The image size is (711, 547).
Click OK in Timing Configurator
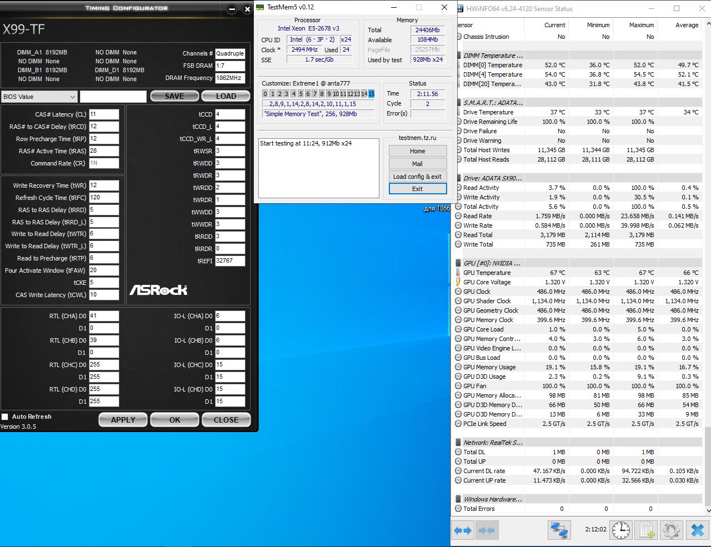point(174,420)
